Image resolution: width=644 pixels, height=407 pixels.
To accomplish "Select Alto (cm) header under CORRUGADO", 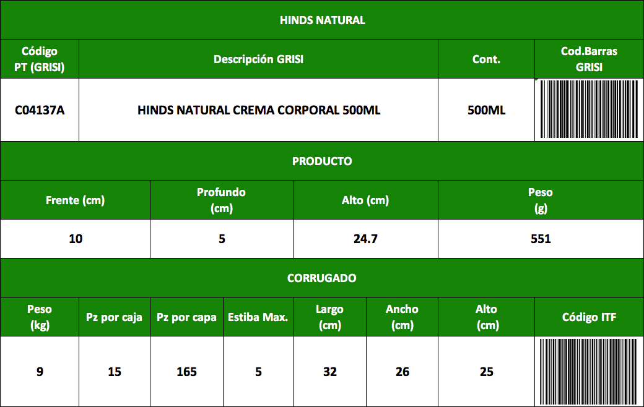I will pos(486,317).
